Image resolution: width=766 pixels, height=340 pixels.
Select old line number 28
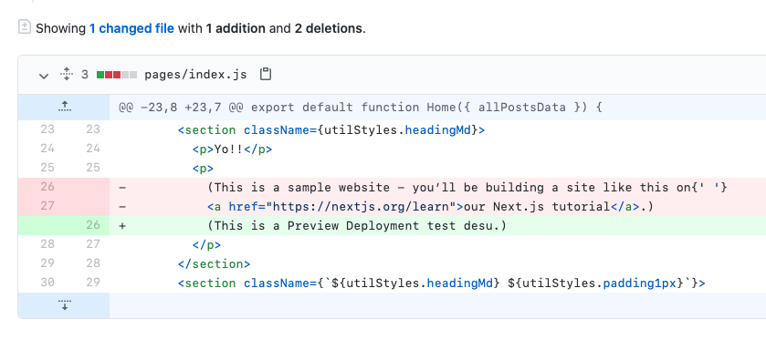click(x=47, y=244)
